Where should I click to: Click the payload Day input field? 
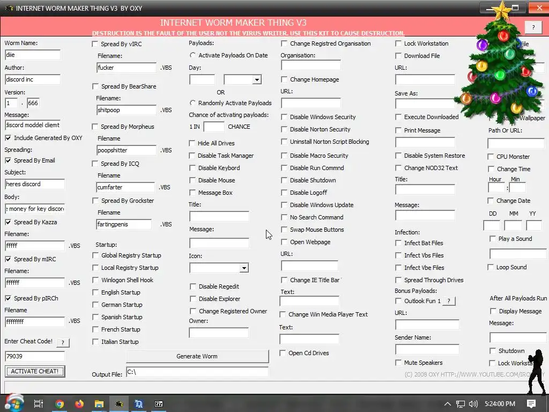(x=202, y=80)
